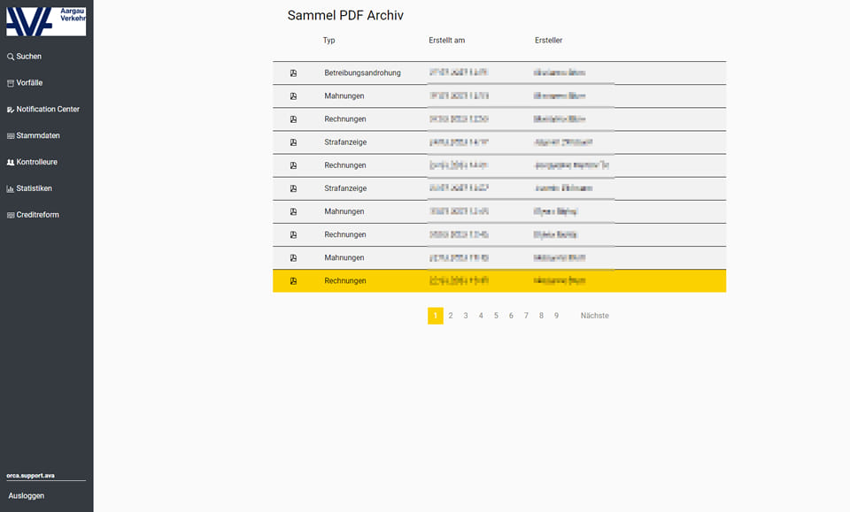Open PDF icon in highlighted Rechnungen row
850x512 pixels.
[293, 281]
